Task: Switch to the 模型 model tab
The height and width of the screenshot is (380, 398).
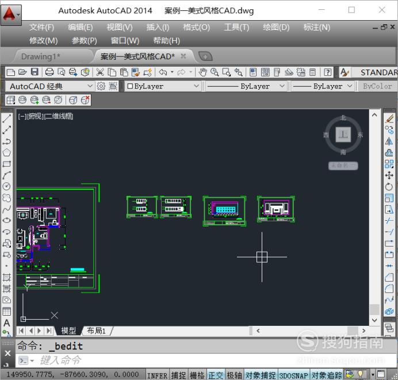Action: coord(68,331)
